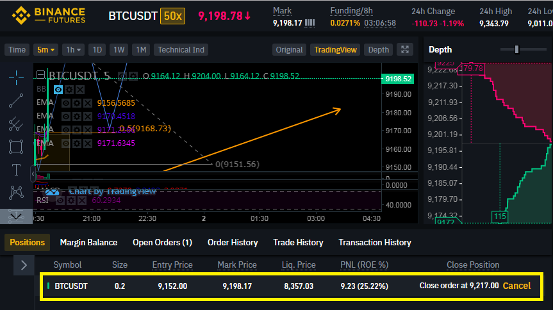Remove the RSI indicator
Image resolution: width=553 pixels, height=310 pixels.
click(x=82, y=200)
